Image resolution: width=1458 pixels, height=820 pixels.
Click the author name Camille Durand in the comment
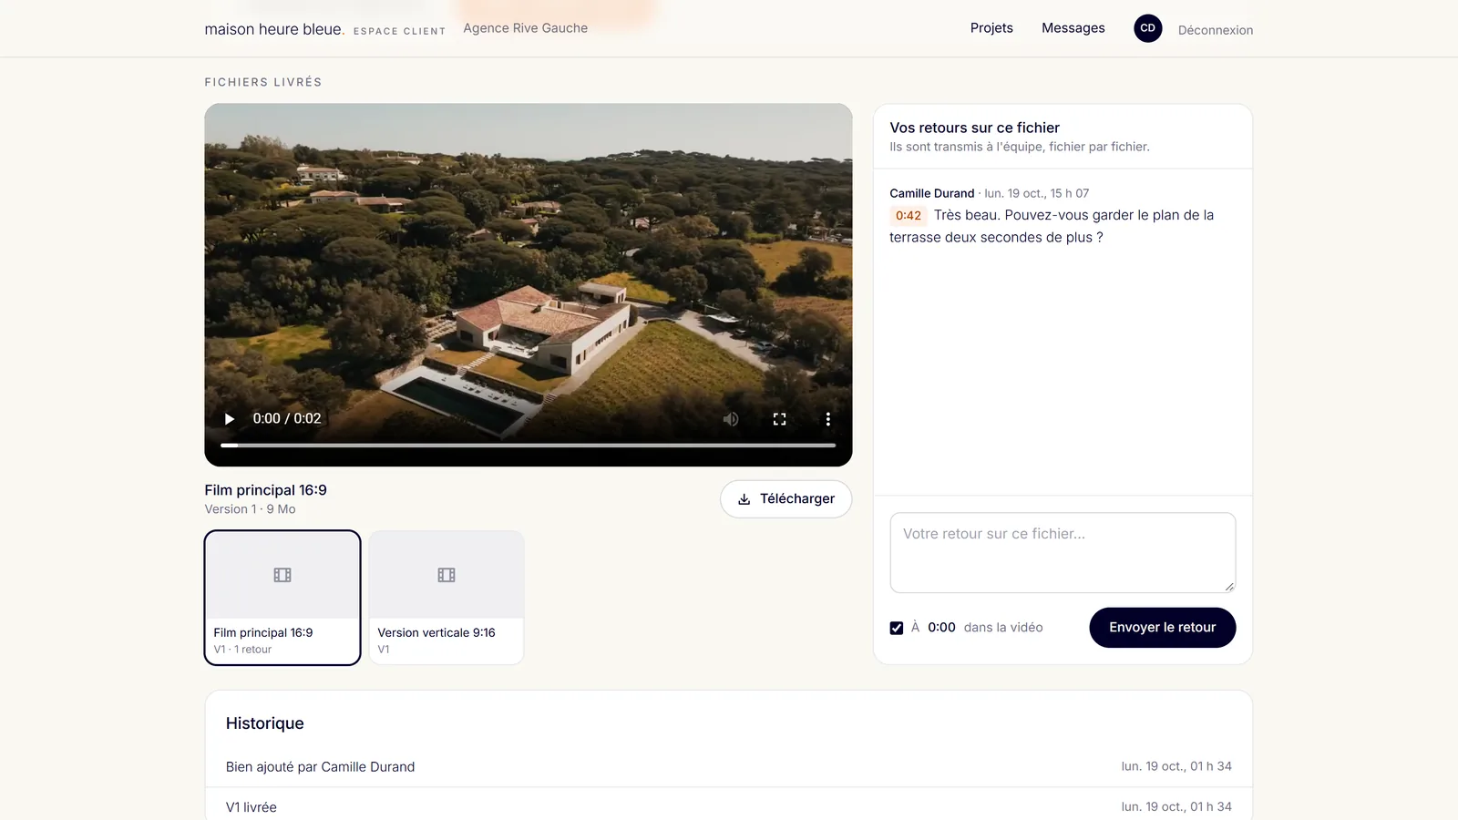pyautogui.click(x=932, y=193)
